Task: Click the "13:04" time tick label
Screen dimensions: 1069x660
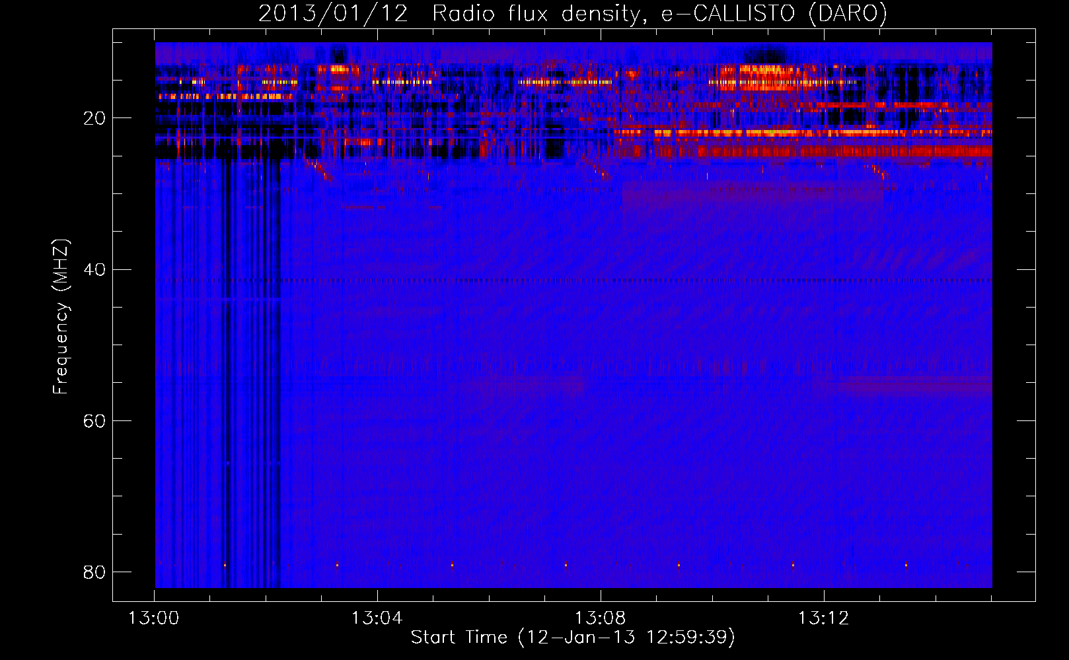Action: (x=377, y=618)
